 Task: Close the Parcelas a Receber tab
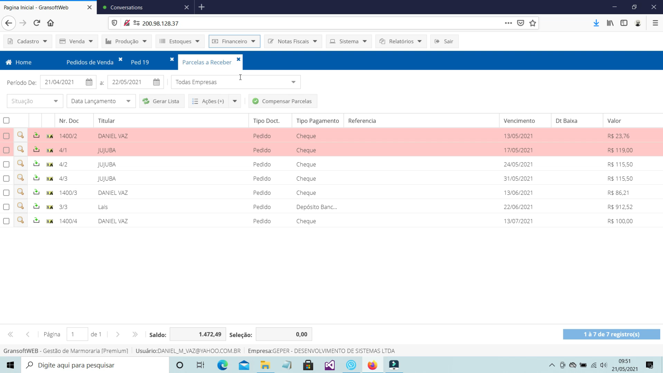pos(238,59)
